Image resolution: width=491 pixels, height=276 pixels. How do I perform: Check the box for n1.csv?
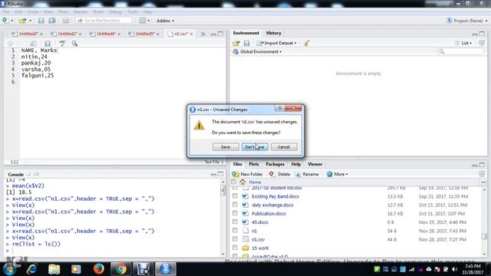235,239
